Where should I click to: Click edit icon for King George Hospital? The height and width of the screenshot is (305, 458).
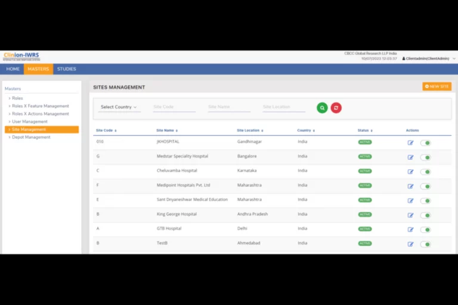coord(410,215)
